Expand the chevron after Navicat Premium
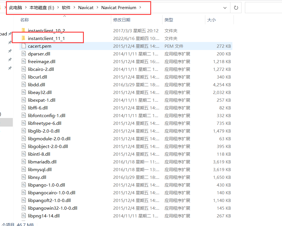Image resolution: width=282 pixels, height=226 pixels. (140, 7)
